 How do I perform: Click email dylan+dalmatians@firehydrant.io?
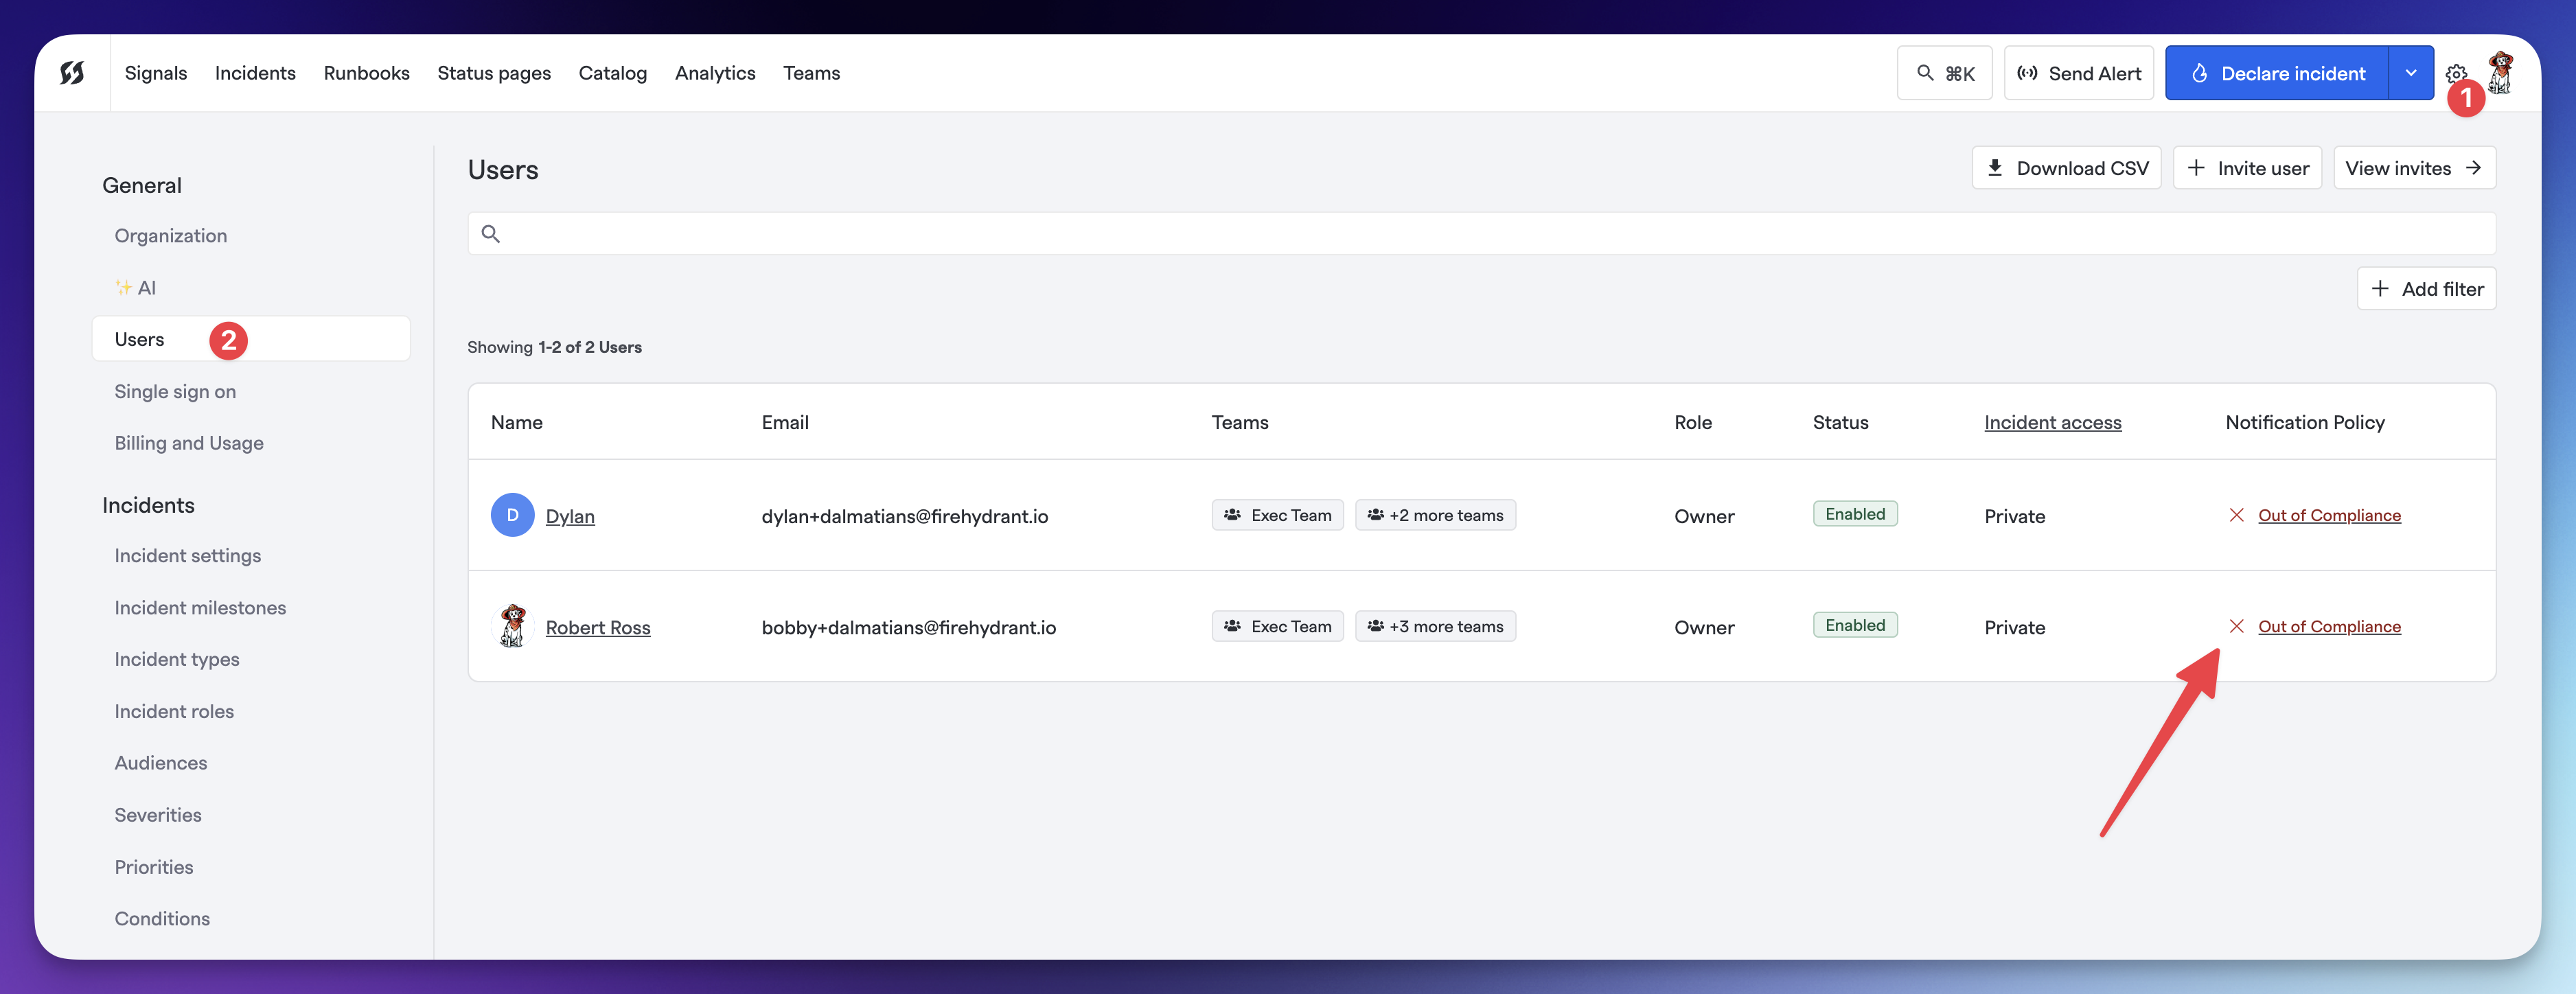tap(904, 516)
